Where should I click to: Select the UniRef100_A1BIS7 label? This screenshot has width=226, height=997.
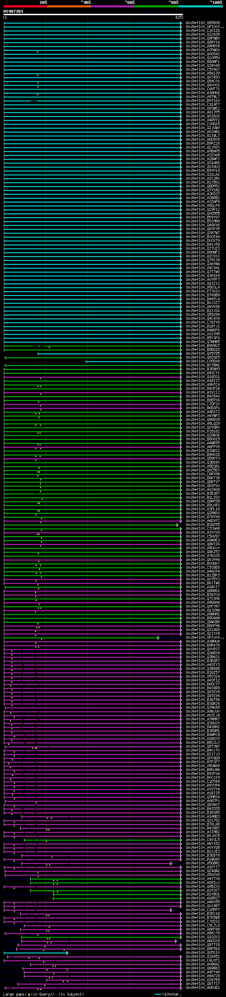203,381
